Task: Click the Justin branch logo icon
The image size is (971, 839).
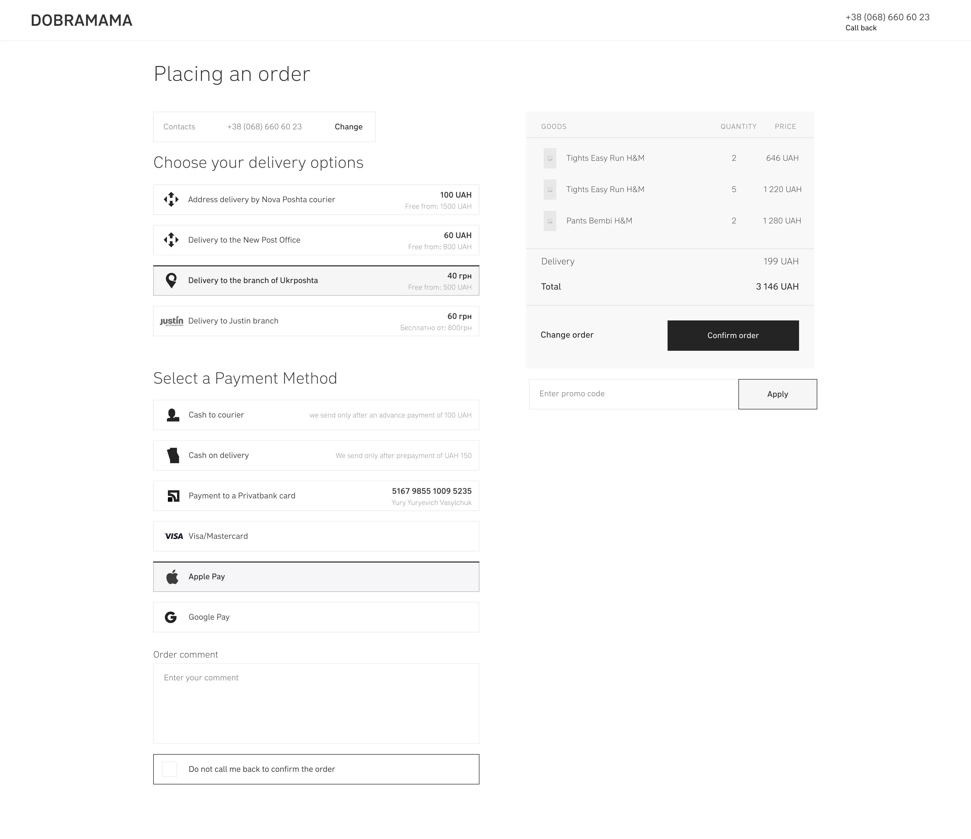Action: point(171,321)
